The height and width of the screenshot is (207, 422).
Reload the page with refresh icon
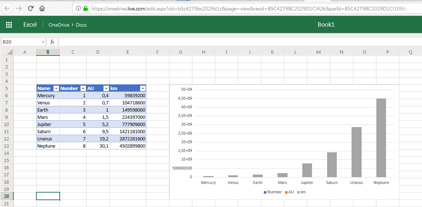(x=31, y=8)
